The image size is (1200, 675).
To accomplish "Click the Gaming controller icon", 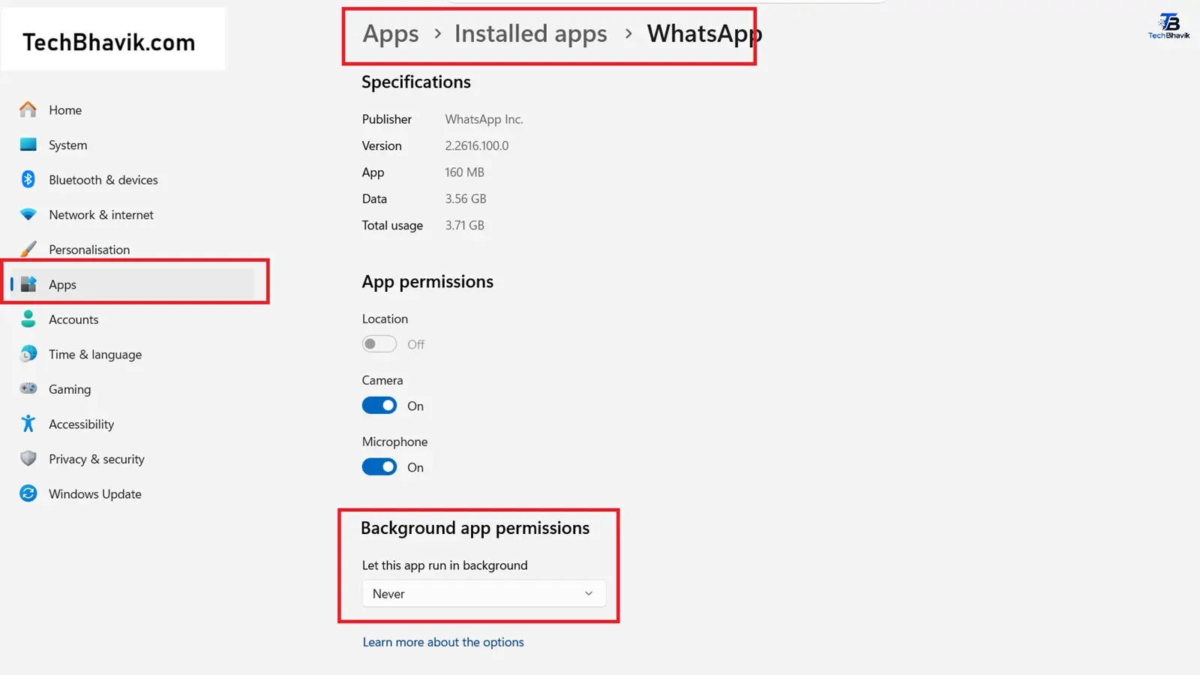I will coord(28,388).
